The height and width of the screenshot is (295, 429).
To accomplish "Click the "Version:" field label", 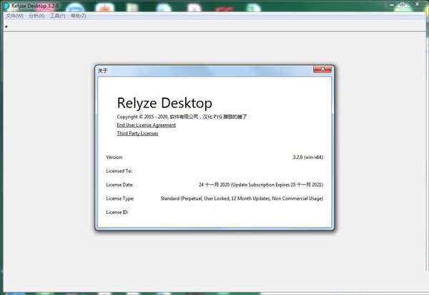I will pos(114,156).
